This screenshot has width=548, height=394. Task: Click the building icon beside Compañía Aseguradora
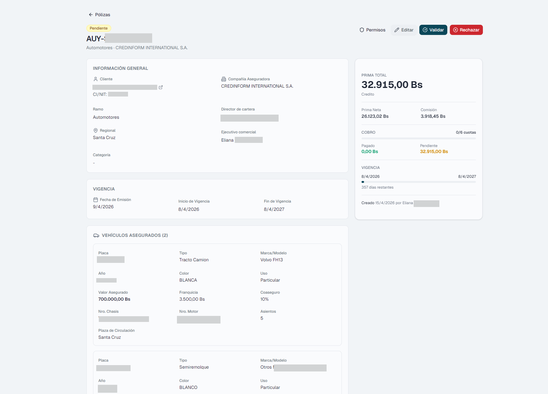click(x=223, y=79)
